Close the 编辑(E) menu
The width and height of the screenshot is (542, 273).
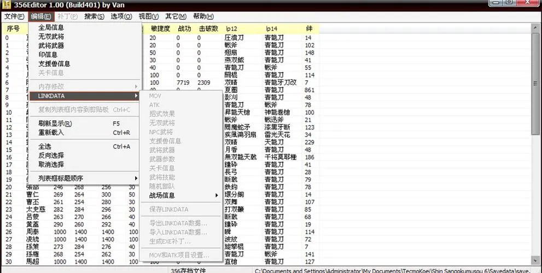pos(41,16)
